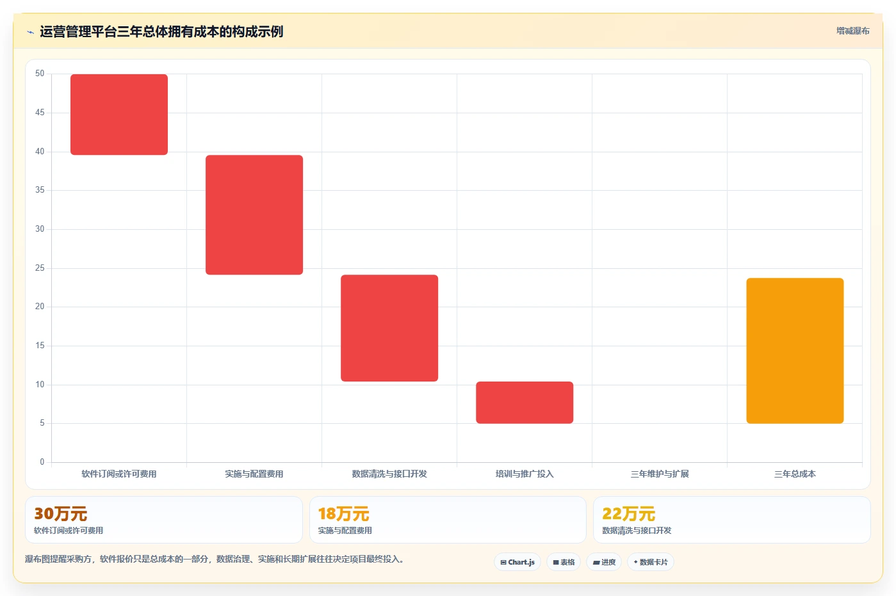Open the 22万元 data card

click(732, 520)
